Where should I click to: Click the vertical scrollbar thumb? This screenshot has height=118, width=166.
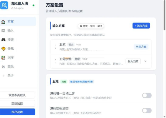164,15
